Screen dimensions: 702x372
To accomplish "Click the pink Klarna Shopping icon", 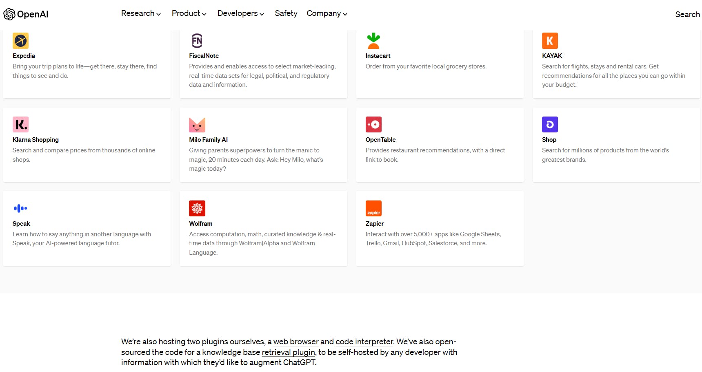I will (x=20, y=125).
